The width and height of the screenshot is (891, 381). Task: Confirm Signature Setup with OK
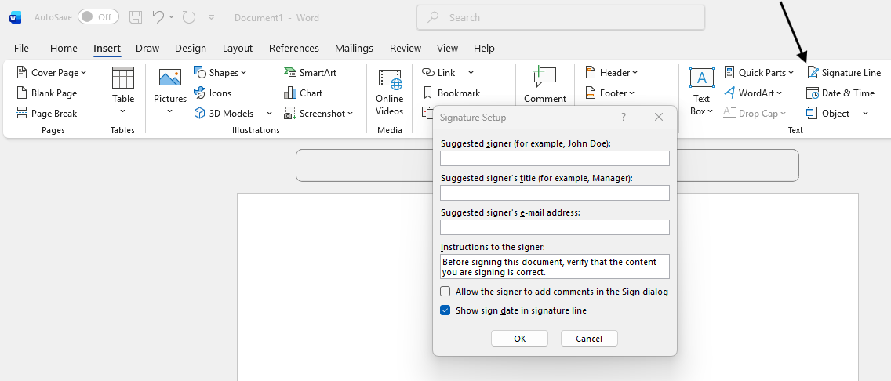[519, 339]
